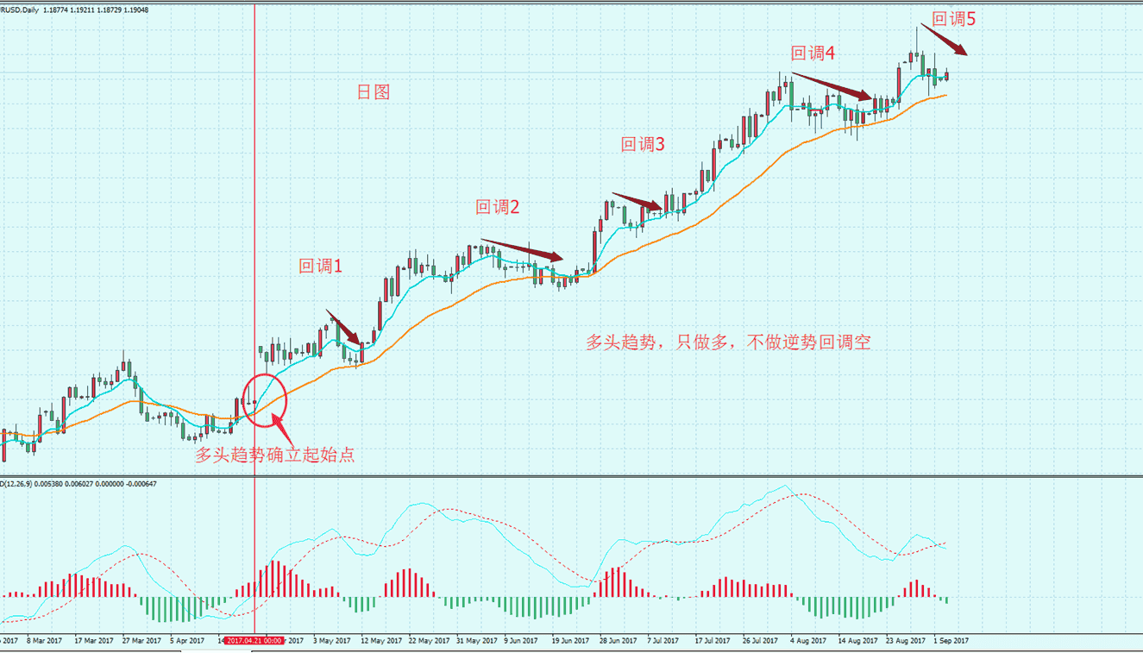Click the '1 Sep 2017' date label
1143x653 pixels.
point(951,641)
